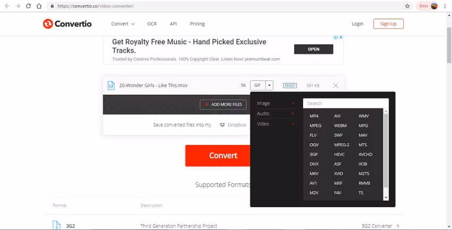Select the 3GP format option
The image size is (452, 230).
[x=314, y=154]
